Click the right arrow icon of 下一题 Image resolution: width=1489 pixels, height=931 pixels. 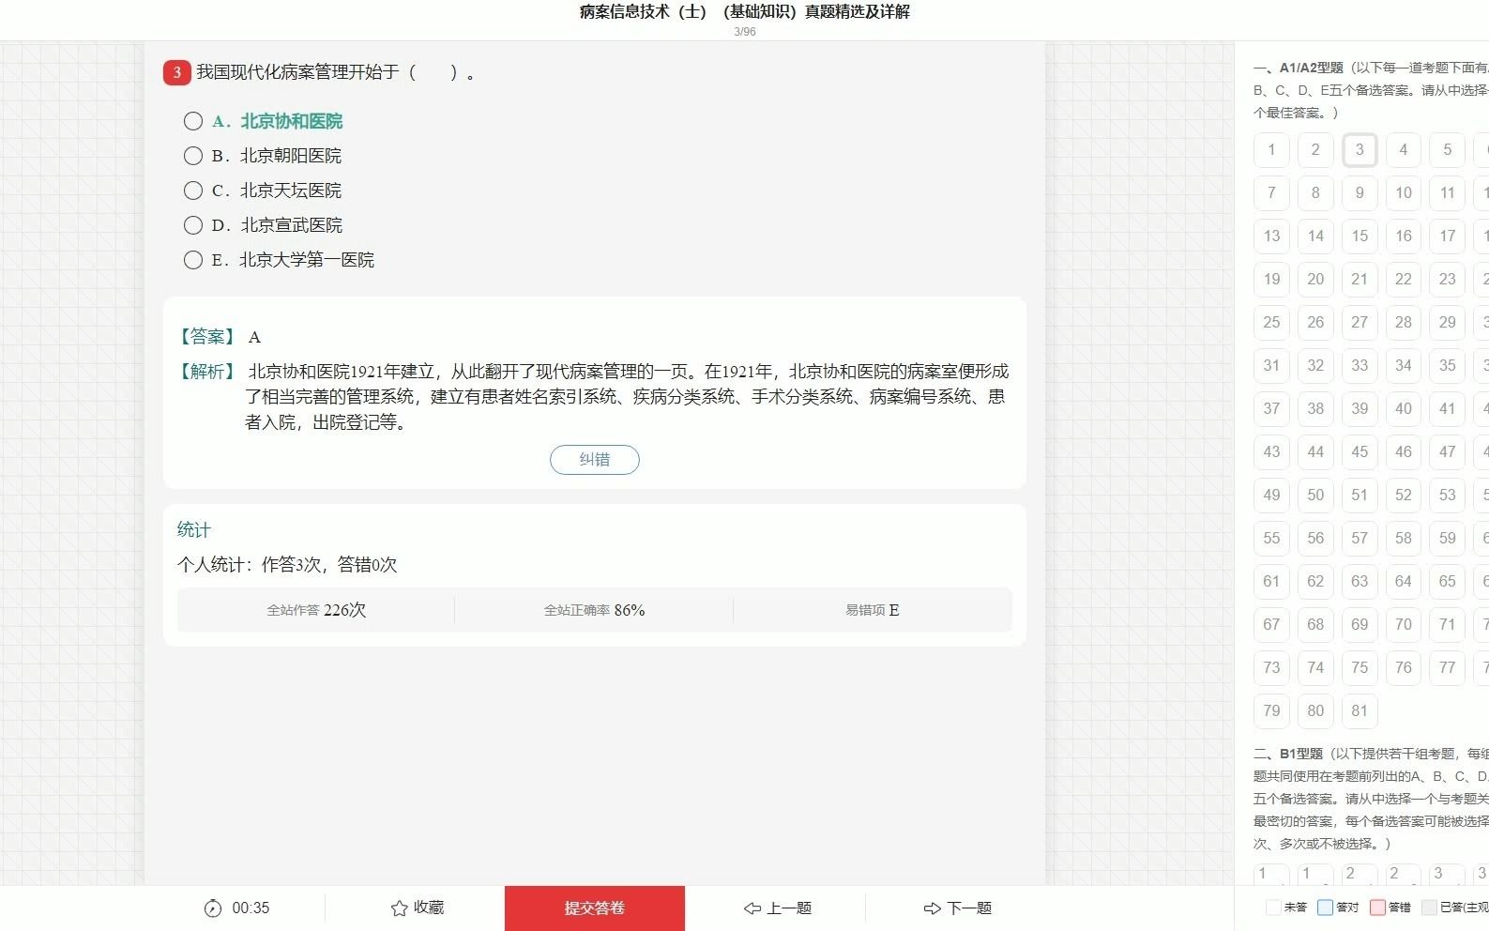click(933, 908)
